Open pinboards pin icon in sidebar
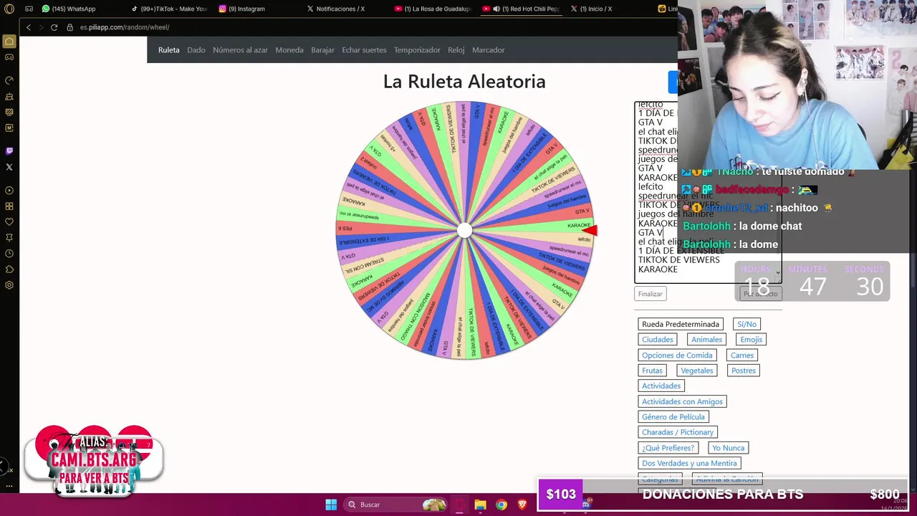 click(x=9, y=238)
